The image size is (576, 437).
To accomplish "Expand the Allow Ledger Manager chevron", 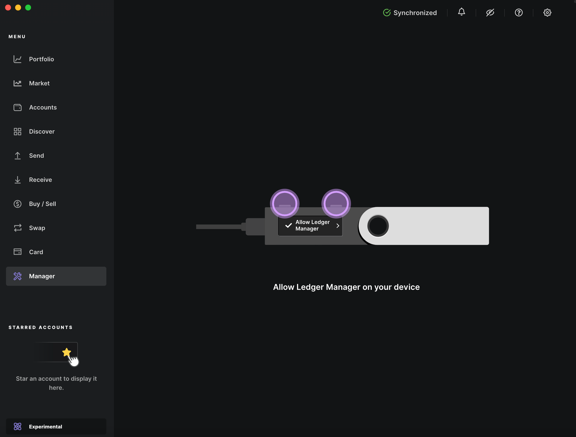I will tap(338, 225).
